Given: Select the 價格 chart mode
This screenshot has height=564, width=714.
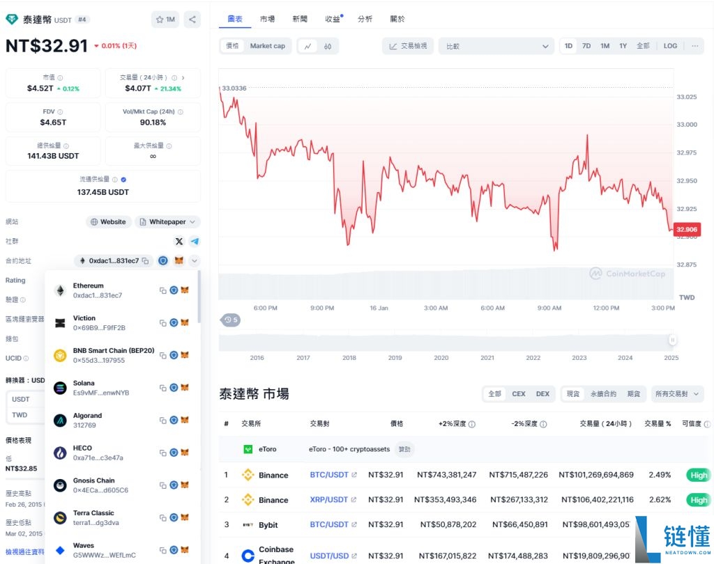Looking at the screenshot, I should (232, 46).
